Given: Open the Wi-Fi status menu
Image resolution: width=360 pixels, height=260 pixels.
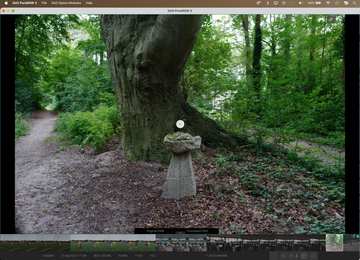Looking at the screenshot, I should [x=328, y=3].
